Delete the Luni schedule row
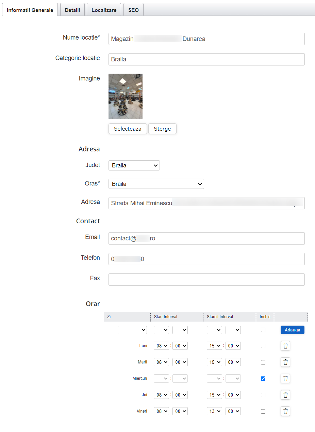315x432 pixels. click(x=285, y=346)
